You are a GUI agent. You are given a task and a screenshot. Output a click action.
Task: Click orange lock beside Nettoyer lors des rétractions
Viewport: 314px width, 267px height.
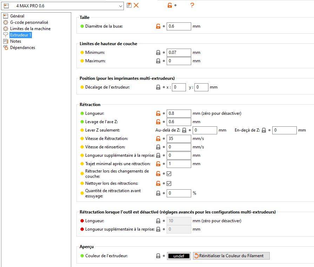tap(158, 183)
